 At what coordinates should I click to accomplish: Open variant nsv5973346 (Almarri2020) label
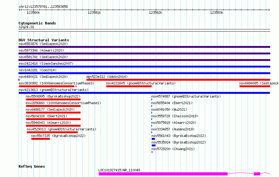(41, 50)
